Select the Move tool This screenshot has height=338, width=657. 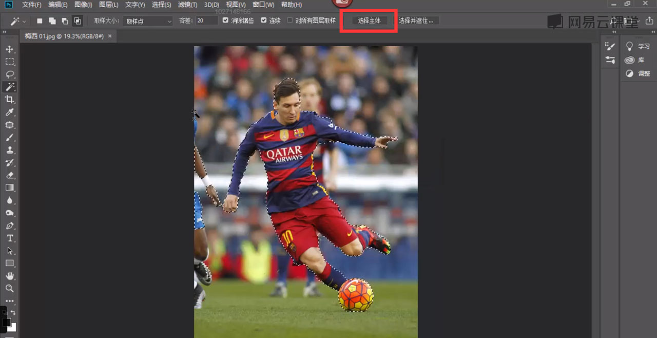[9, 49]
